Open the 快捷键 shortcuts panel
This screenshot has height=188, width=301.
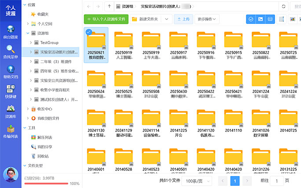[x=11, y=92]
